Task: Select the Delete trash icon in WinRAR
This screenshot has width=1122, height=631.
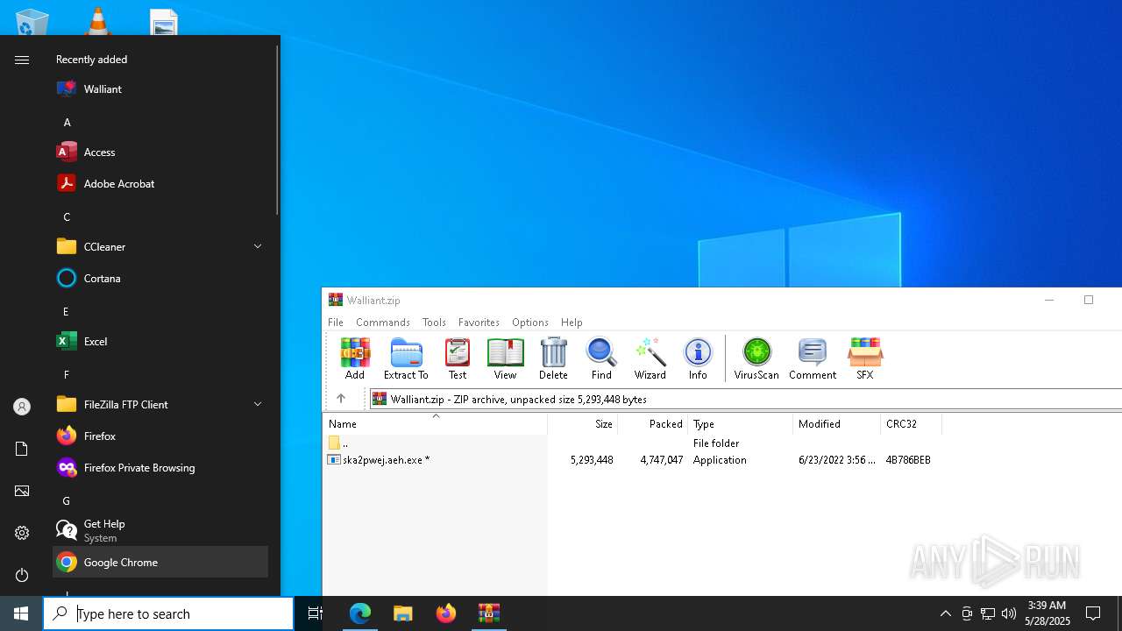Action: 553,358
